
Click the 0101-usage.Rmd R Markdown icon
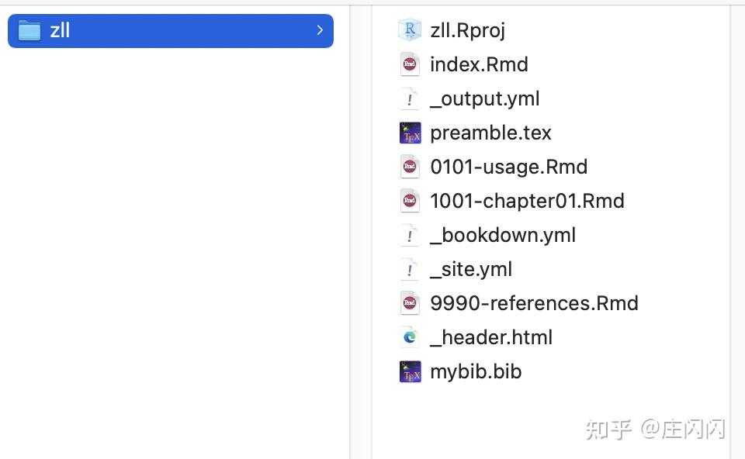pos(410,167)
